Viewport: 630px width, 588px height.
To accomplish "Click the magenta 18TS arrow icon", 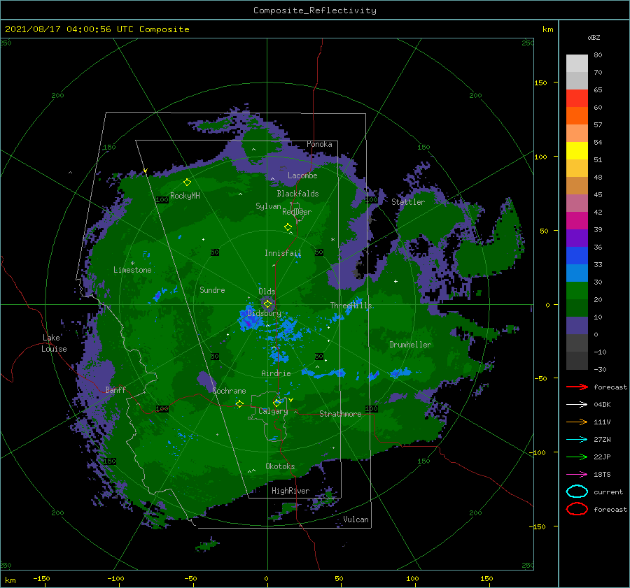I will point(577,475).
